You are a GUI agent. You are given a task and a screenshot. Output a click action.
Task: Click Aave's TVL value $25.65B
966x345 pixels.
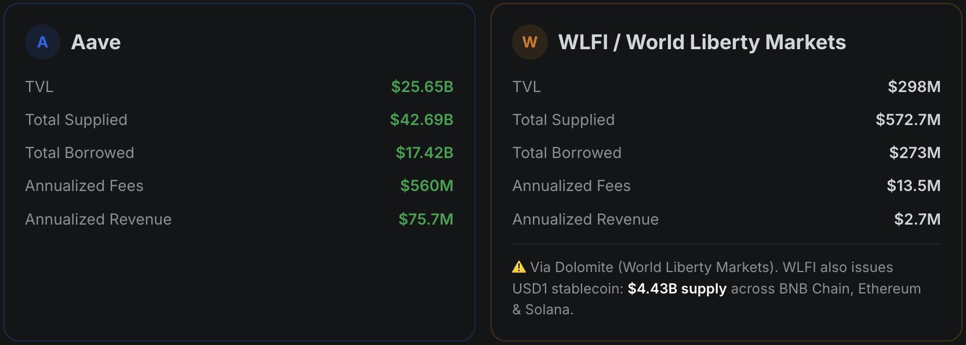(x=422, y=87)
